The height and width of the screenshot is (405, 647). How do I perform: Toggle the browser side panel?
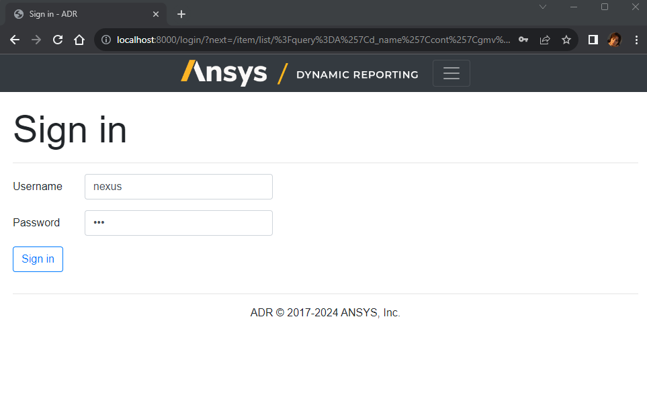[593, 40]
